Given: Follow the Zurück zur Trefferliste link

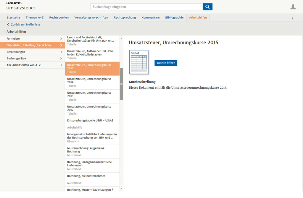Looking at the screenshot, I should click(x=25, y=25).
